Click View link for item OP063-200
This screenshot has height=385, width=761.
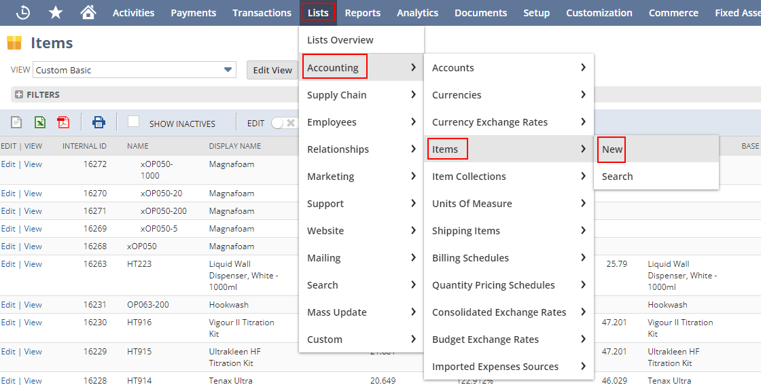[33, 305]
